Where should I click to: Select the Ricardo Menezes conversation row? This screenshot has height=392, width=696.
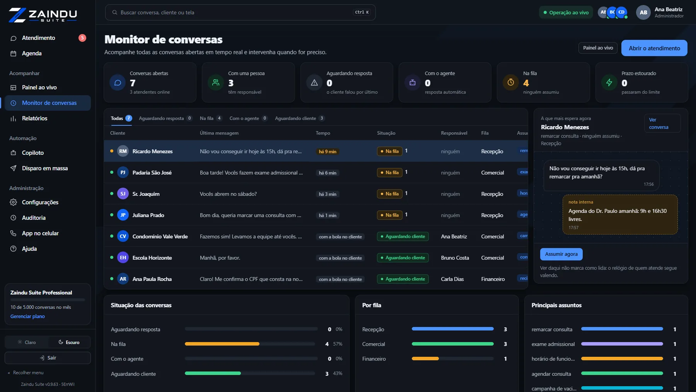316,151
